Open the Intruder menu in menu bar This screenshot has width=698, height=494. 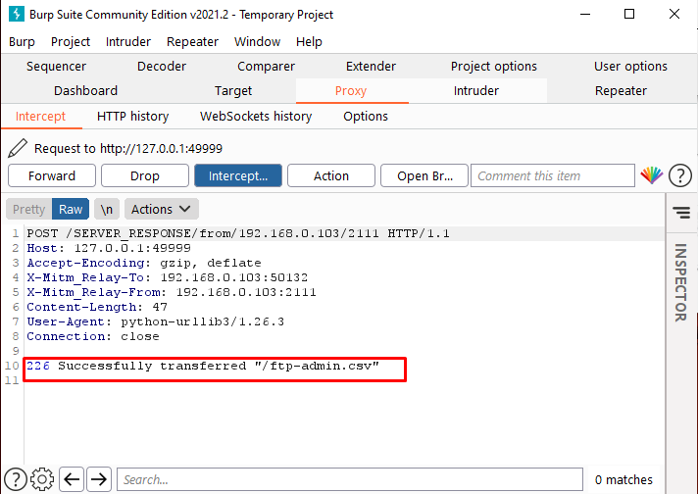[128, 42]
